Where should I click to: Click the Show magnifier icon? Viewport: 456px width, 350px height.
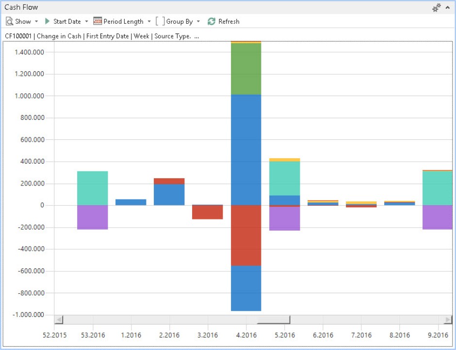click(9, 21)
